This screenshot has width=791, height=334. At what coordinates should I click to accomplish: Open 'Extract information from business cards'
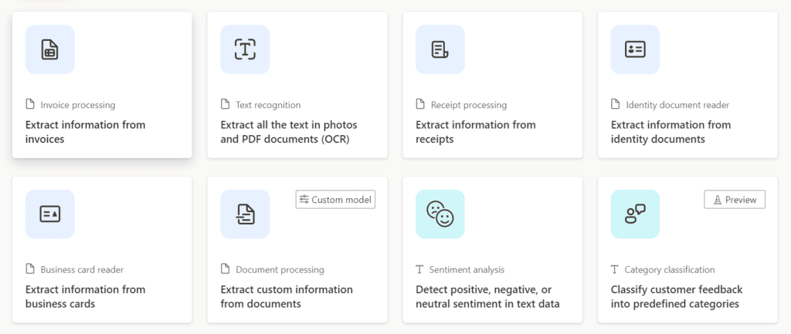coord(85,297)
